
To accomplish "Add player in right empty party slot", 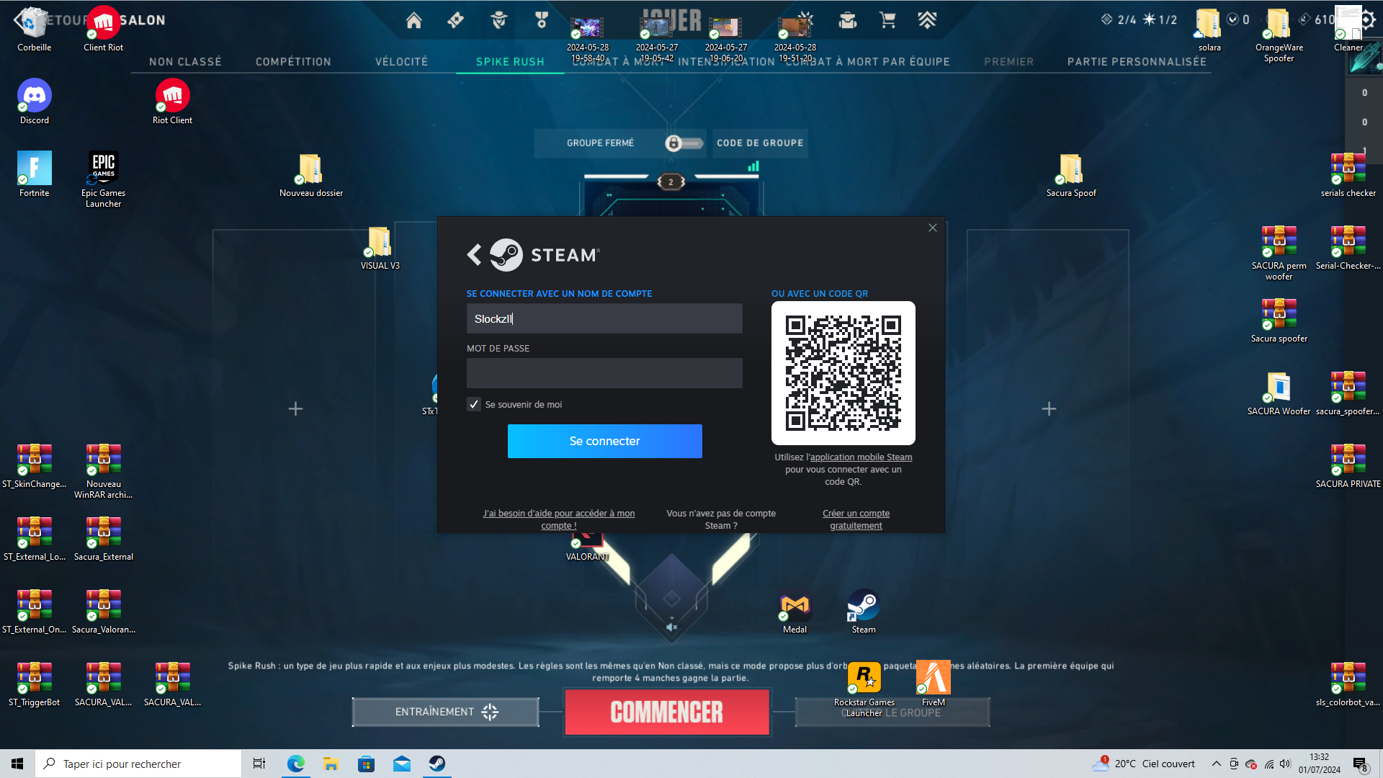I will point(1049,409).
